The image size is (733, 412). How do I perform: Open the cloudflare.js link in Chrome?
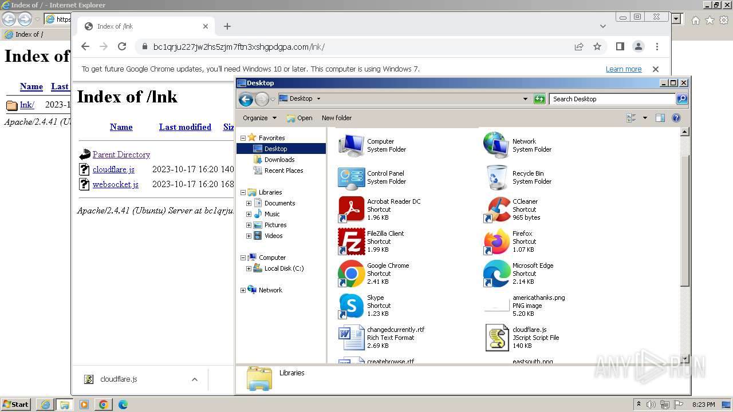click(x=113, y=169)
